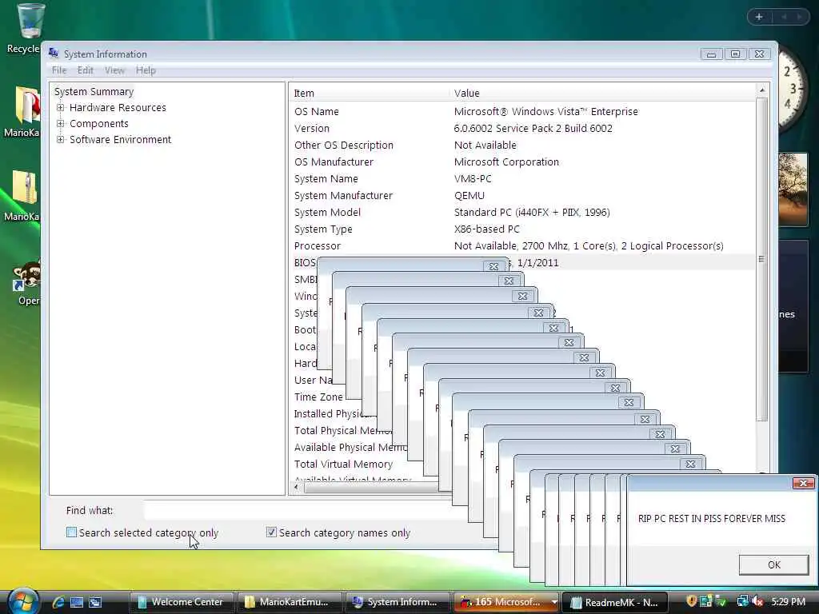Click the taskbar clock showing 5:29 PM
Viewport: 819px width, 614px height.
(788, 601)
